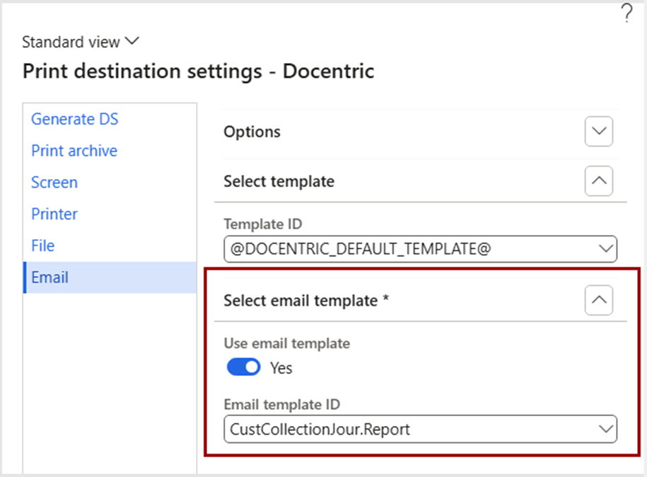Screen dimensions: 647x477
Task: Select the Email destination tab
Action: tap(110, 277)
